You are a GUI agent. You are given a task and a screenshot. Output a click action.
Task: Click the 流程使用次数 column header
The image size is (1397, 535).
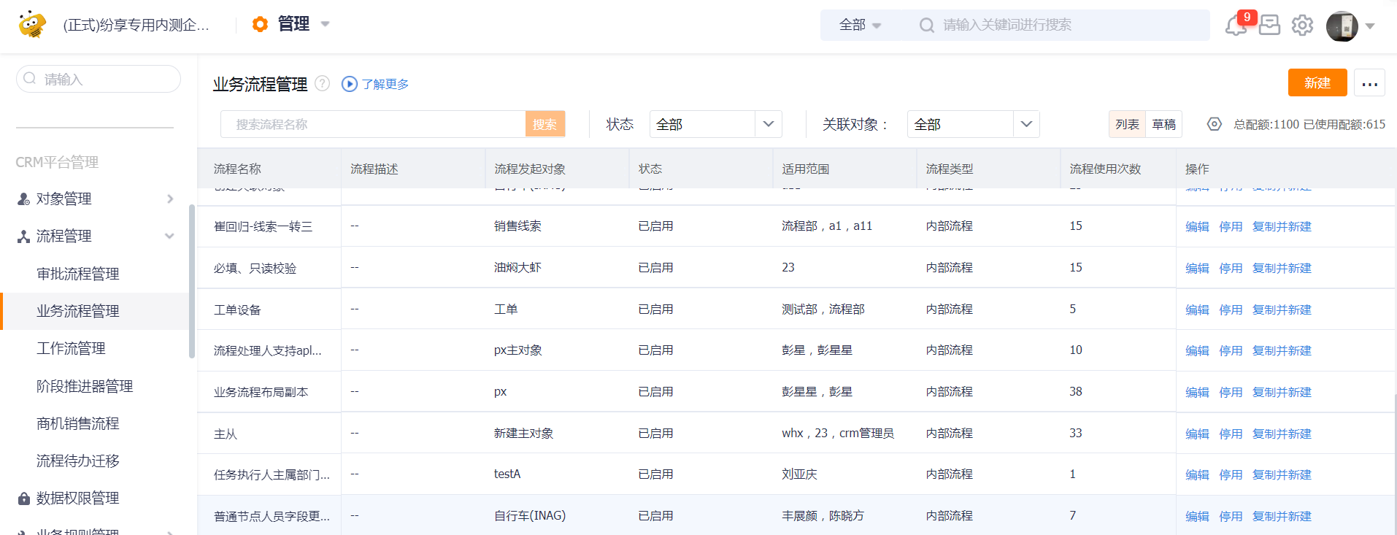click(1105, 169)
